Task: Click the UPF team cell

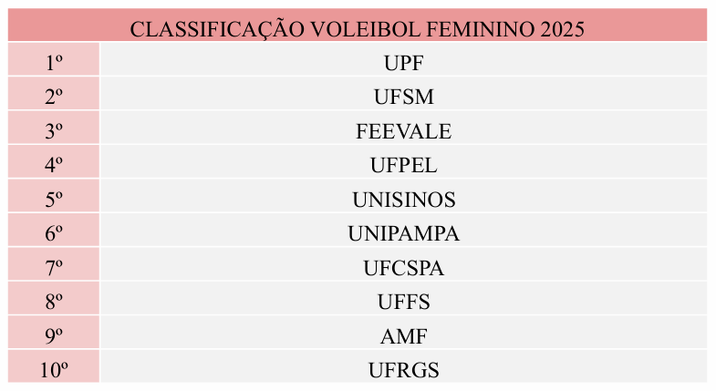Action: coord(403,63)
